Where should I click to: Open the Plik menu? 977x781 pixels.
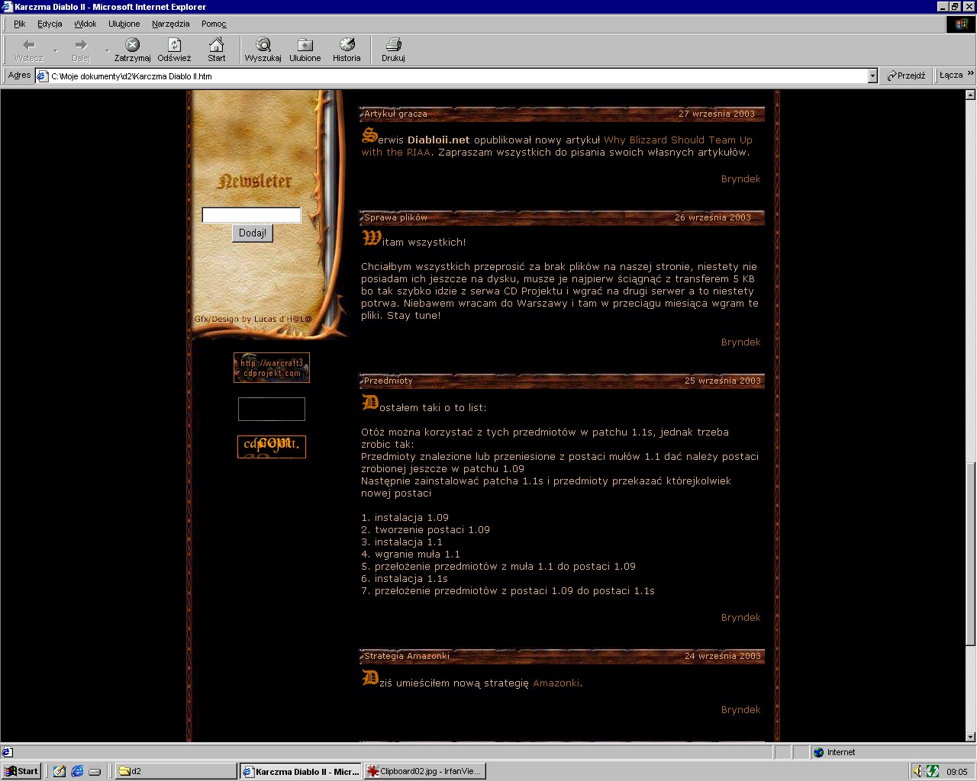pos(19,24)
